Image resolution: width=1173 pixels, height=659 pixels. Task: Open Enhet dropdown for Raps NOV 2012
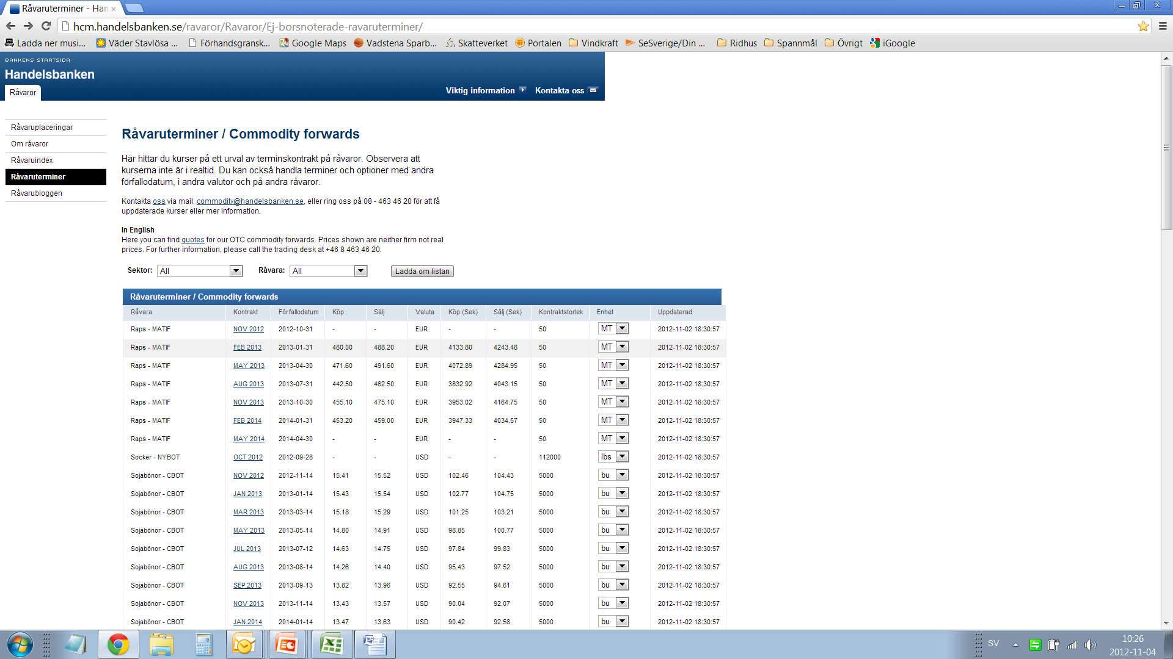(x=613, y=329)
